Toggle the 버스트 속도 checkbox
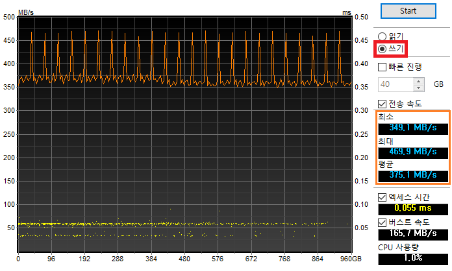Screen dimensions: 452x271 coord(382,222)
